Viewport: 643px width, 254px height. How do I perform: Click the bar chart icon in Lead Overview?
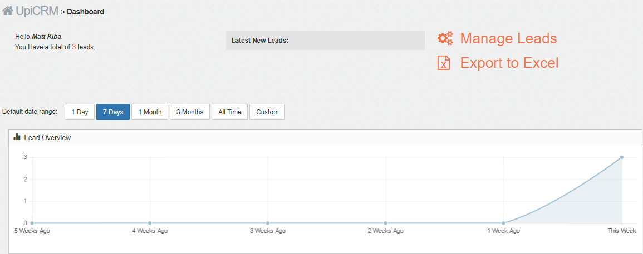pyautogui.click(x=17, y=137)
